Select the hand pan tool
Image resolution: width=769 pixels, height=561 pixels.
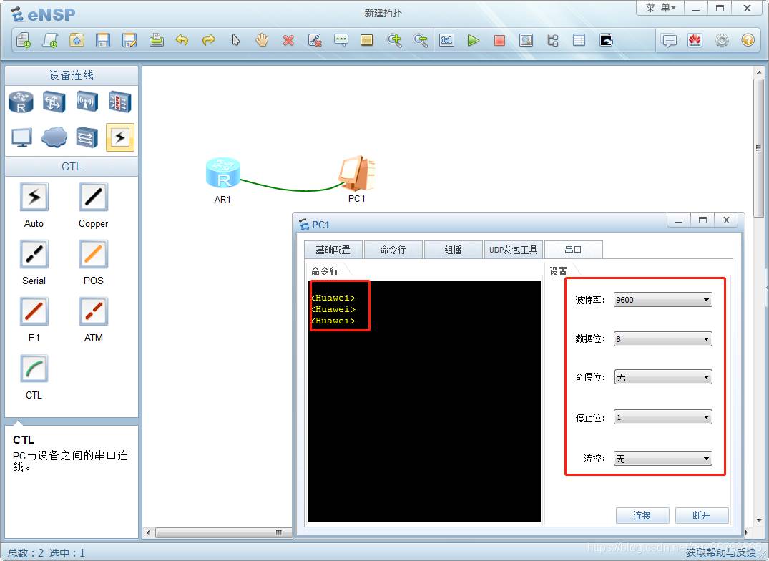pos(263,40)
